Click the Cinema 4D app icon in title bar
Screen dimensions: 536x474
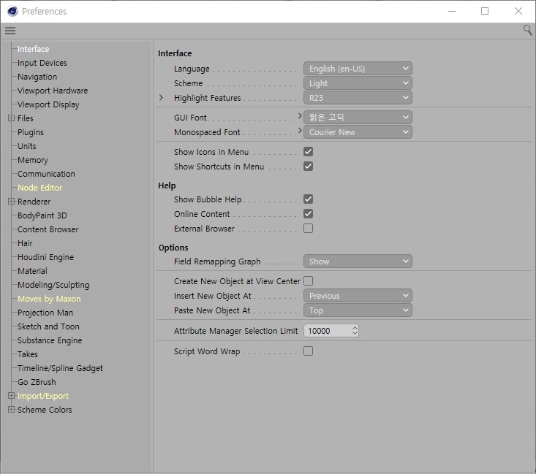pyautogui.click(x=12, y=11)
